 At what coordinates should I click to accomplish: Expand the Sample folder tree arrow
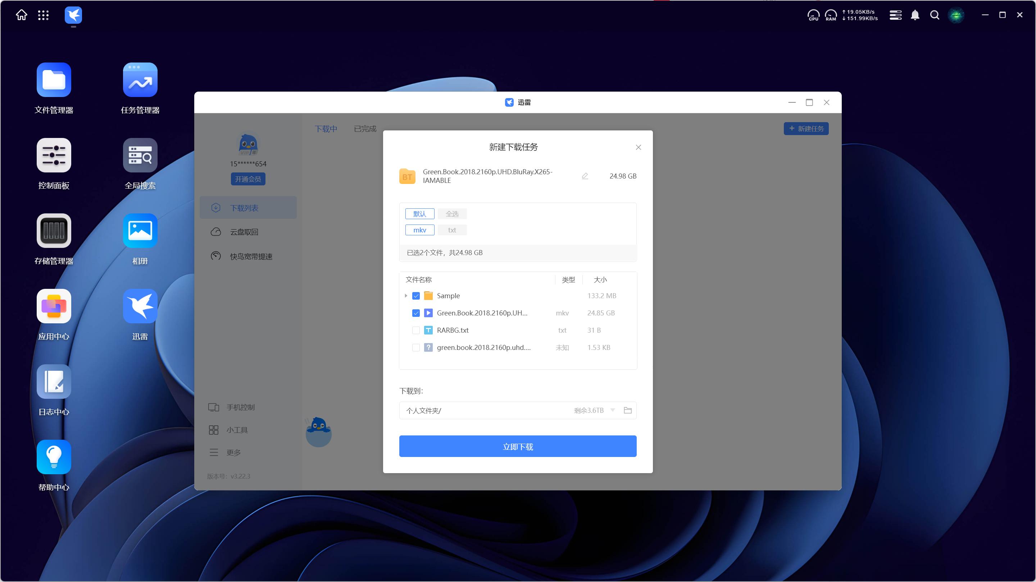click(x=406, y=296)
